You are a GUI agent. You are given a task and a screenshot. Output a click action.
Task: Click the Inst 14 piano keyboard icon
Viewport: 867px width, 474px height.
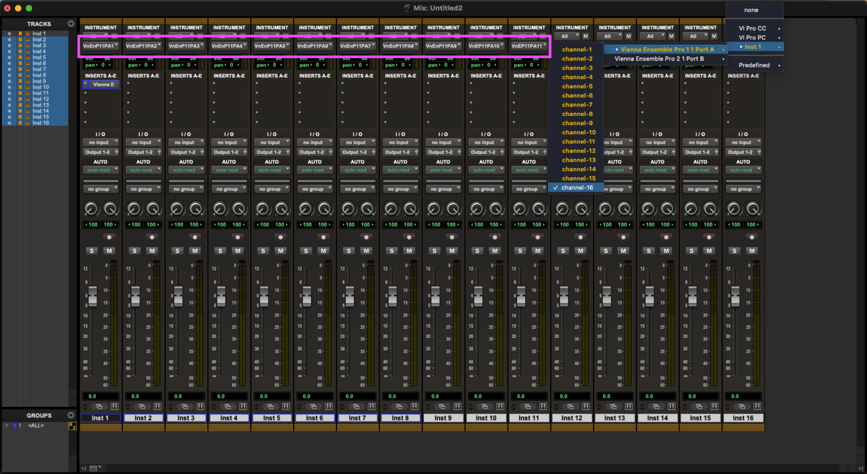click(x=671, y=407)
